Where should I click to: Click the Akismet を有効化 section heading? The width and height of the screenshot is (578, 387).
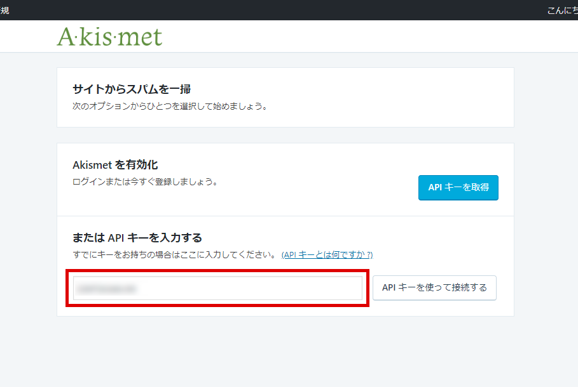pos(116,164)
